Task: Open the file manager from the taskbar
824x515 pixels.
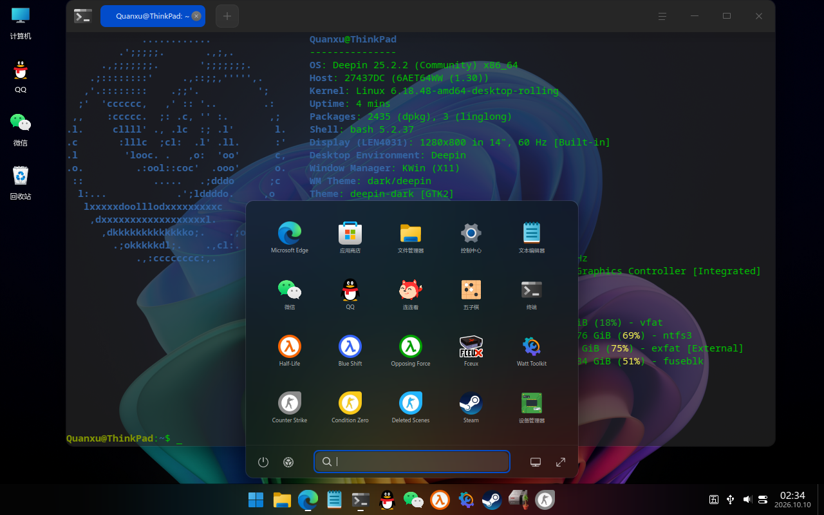Action: point(282,500)
